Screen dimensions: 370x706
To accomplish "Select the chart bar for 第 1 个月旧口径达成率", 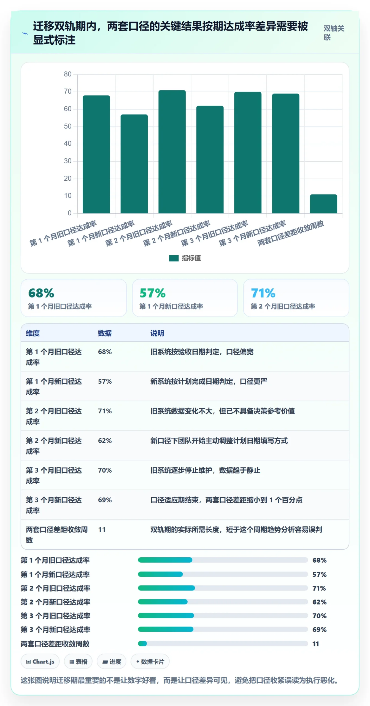I will tap(96, 154).
